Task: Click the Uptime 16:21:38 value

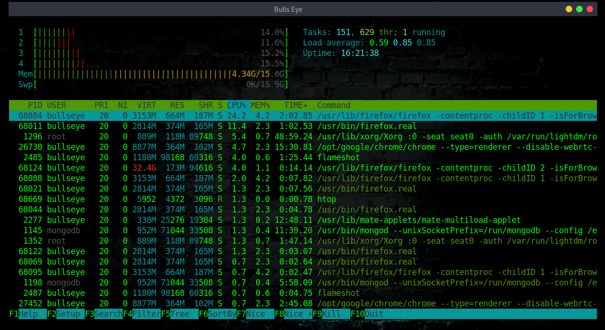Action: click(360, 53)
